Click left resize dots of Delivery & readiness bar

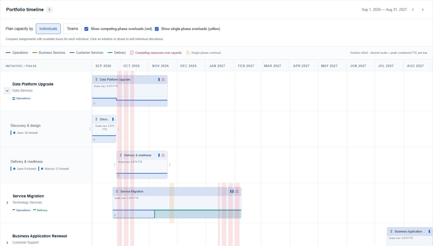point(114,165)
